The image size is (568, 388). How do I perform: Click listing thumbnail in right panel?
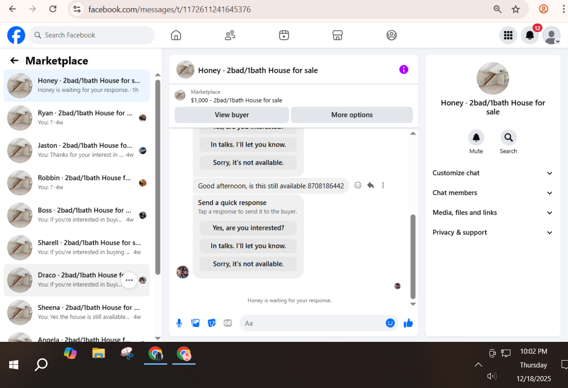(x=493, y=79)
